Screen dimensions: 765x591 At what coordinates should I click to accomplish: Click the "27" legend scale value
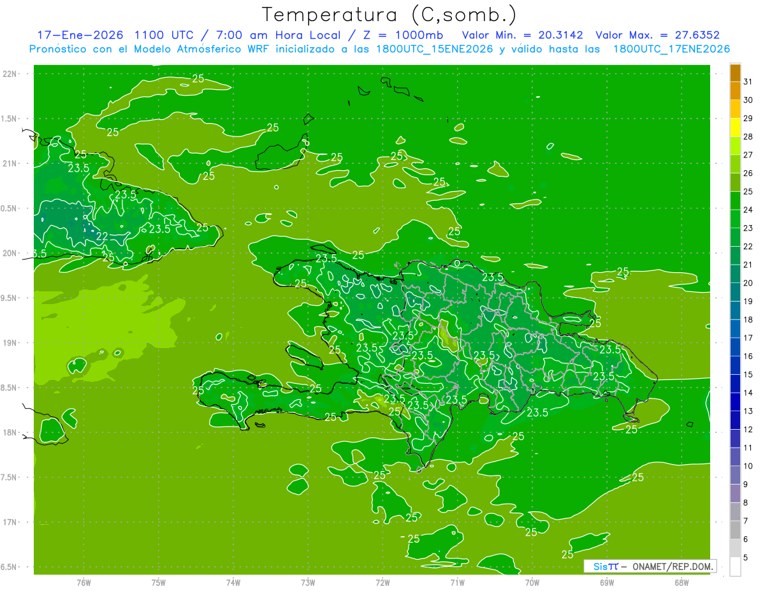pyautogui.click(x=748, y=155)
